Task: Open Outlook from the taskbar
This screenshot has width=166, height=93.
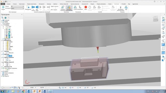Action: click(x=29, y=91)
